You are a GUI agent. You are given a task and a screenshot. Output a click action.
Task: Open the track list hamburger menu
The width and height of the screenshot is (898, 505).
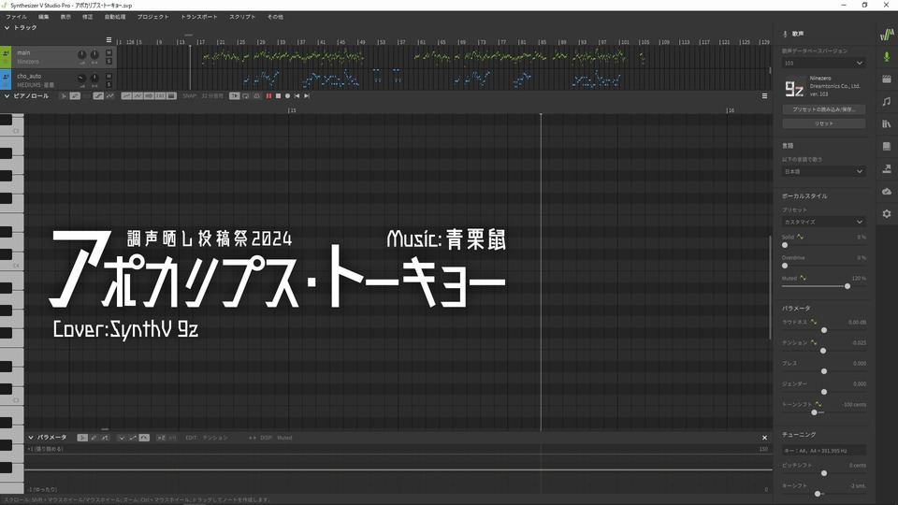coord(109,40)
